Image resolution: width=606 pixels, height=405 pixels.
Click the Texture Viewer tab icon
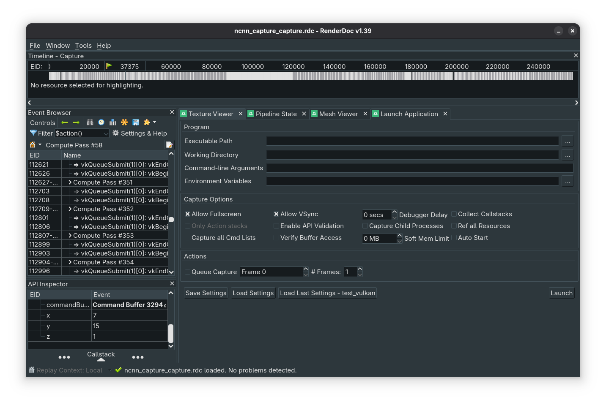pos(184,114)
